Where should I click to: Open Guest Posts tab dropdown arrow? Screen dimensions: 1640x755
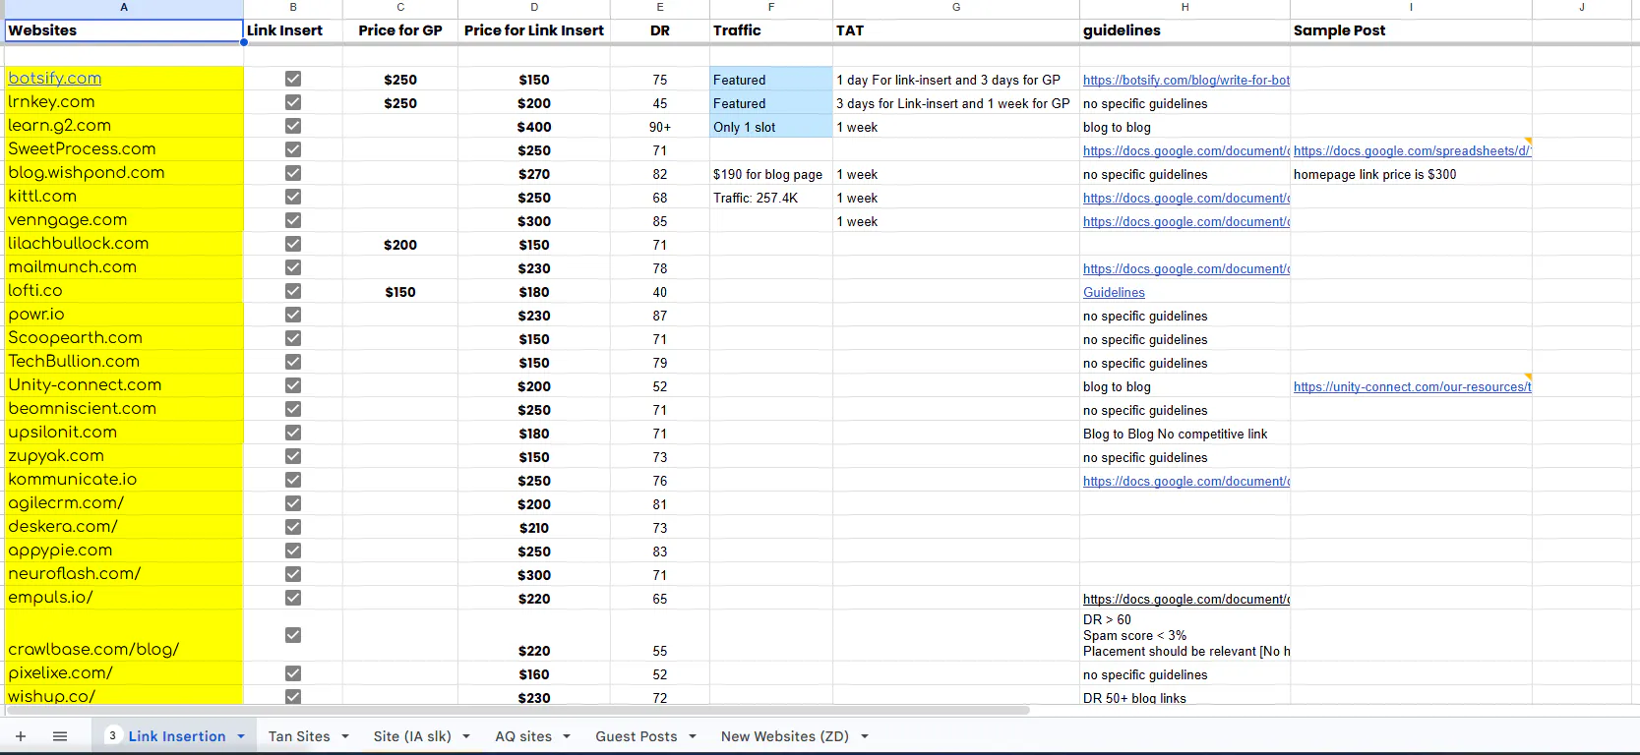point(693,736)
